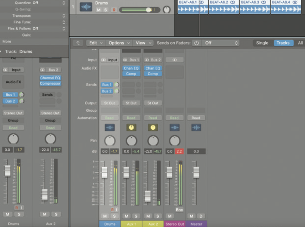This screenshot has width=305, height=227.
Task: Click the Bnc bounce button on Stereo Out
Action: click(179, 209)
